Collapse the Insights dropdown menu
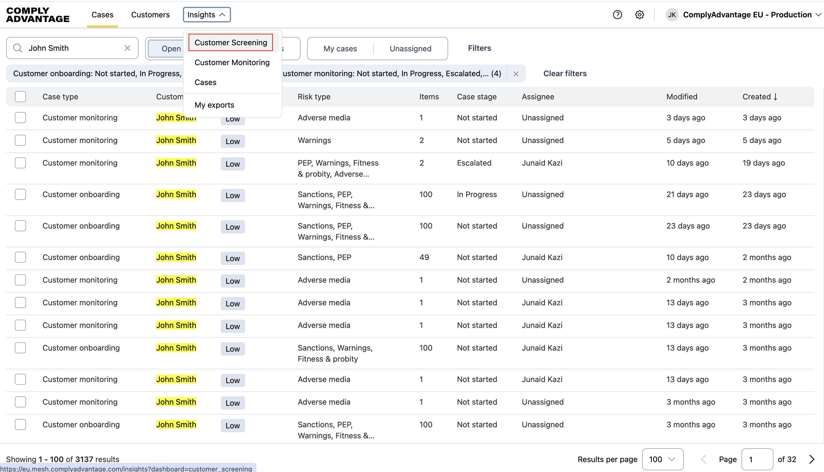The image size is (824, 472). 206,15
